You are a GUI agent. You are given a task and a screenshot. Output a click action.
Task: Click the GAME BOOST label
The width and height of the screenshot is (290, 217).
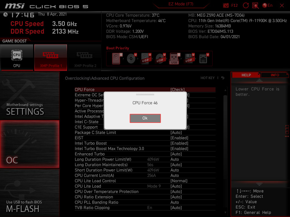pos(14,41)
